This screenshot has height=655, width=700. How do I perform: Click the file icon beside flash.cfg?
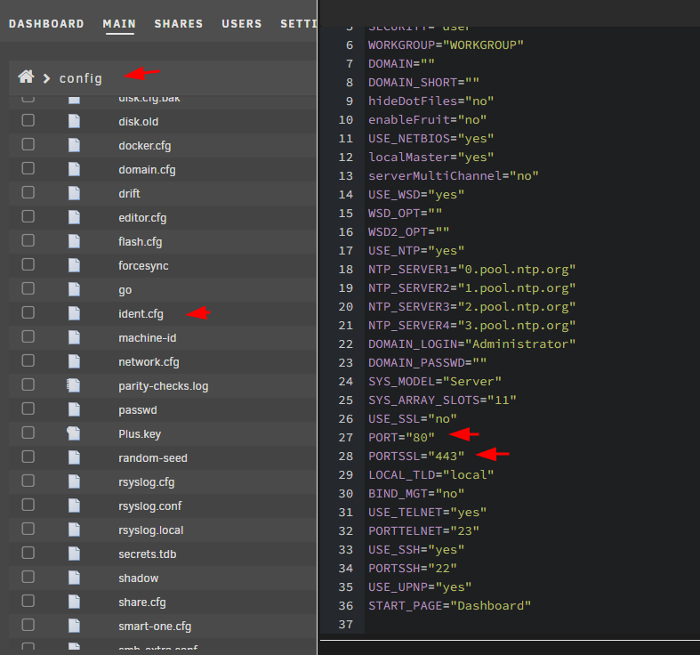tap(74, 241)
